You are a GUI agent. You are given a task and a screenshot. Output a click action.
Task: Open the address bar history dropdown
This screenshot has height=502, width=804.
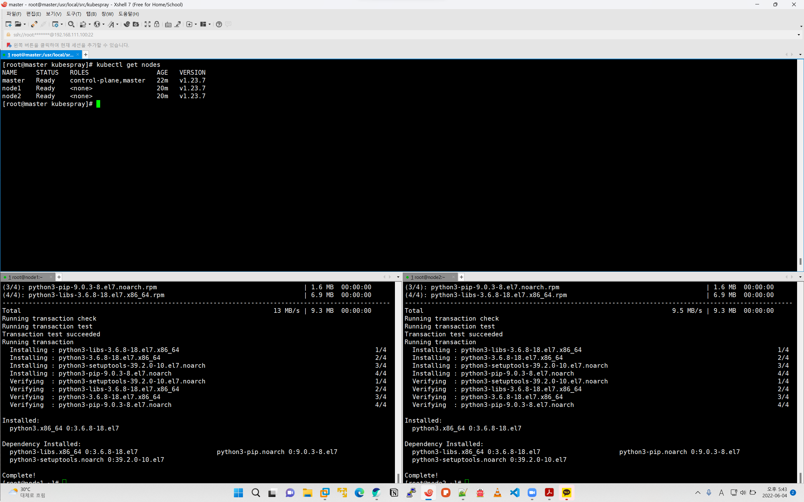[798, 35]
